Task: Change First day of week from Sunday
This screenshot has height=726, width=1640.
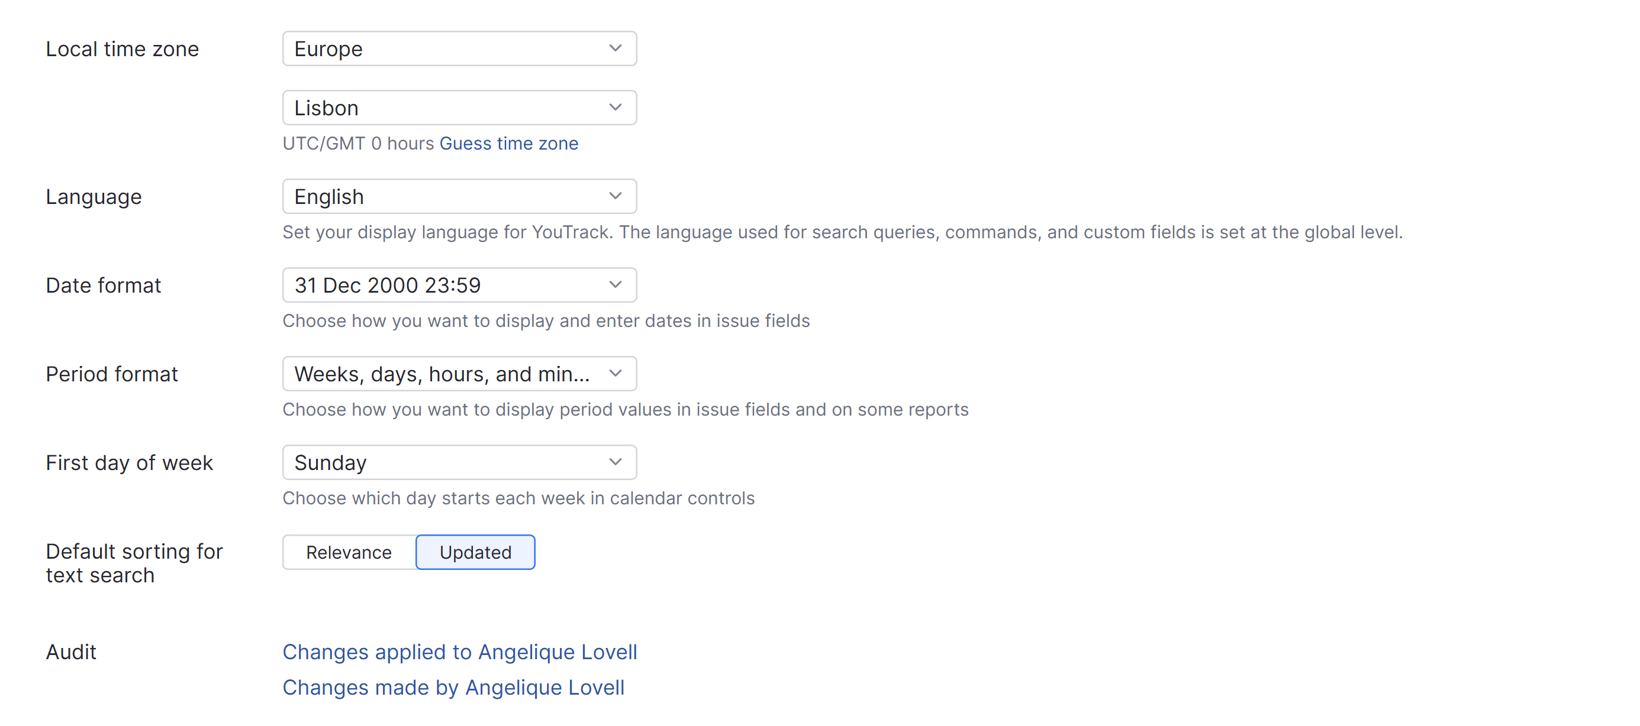Action: (459, 462)
